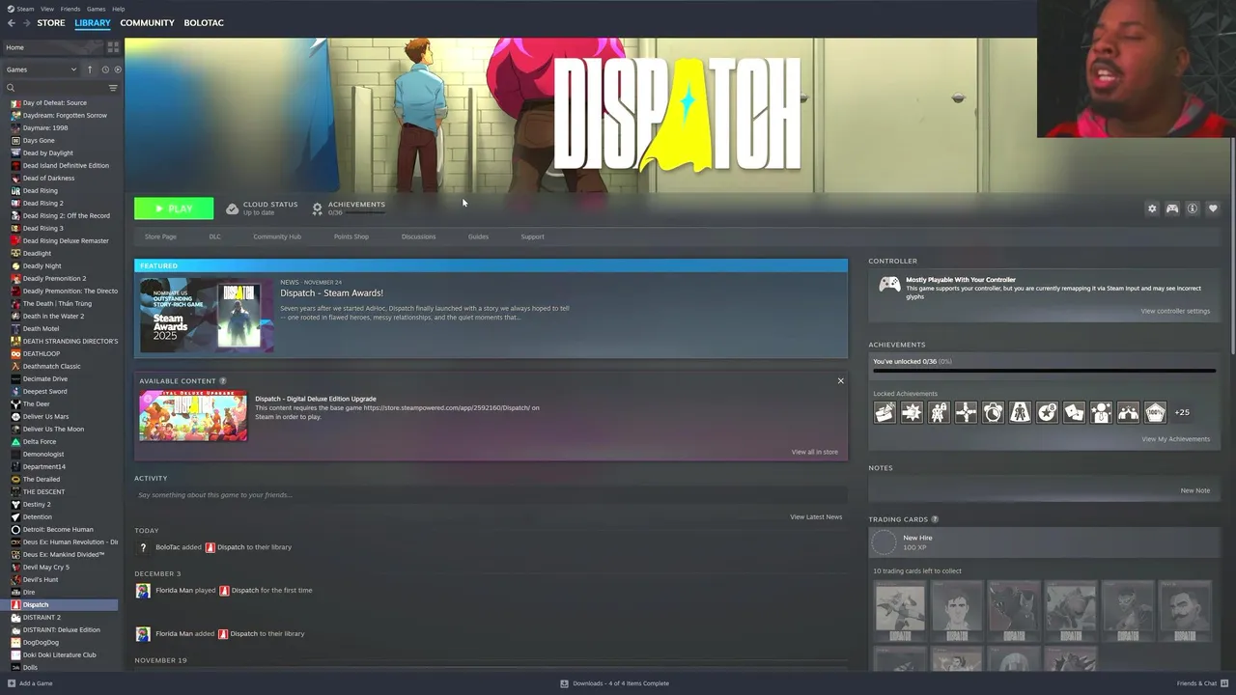This screenshot has height=695, width=1236.
Task: Click the Home button in sidebar
Action: (53, 47)
